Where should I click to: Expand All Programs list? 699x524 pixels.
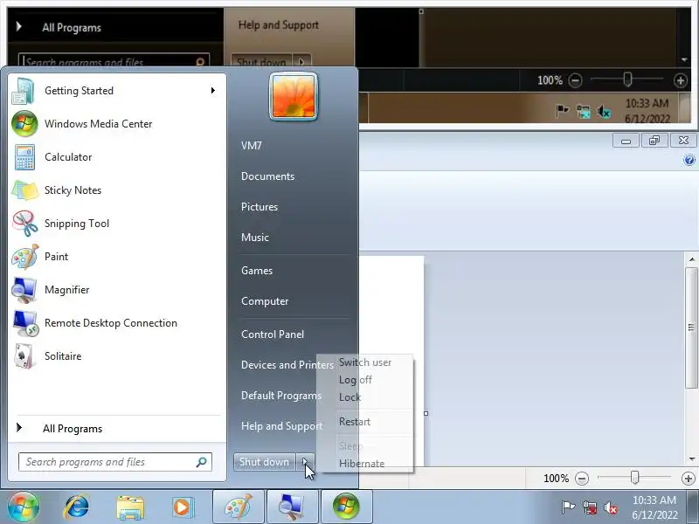point(117,429)
